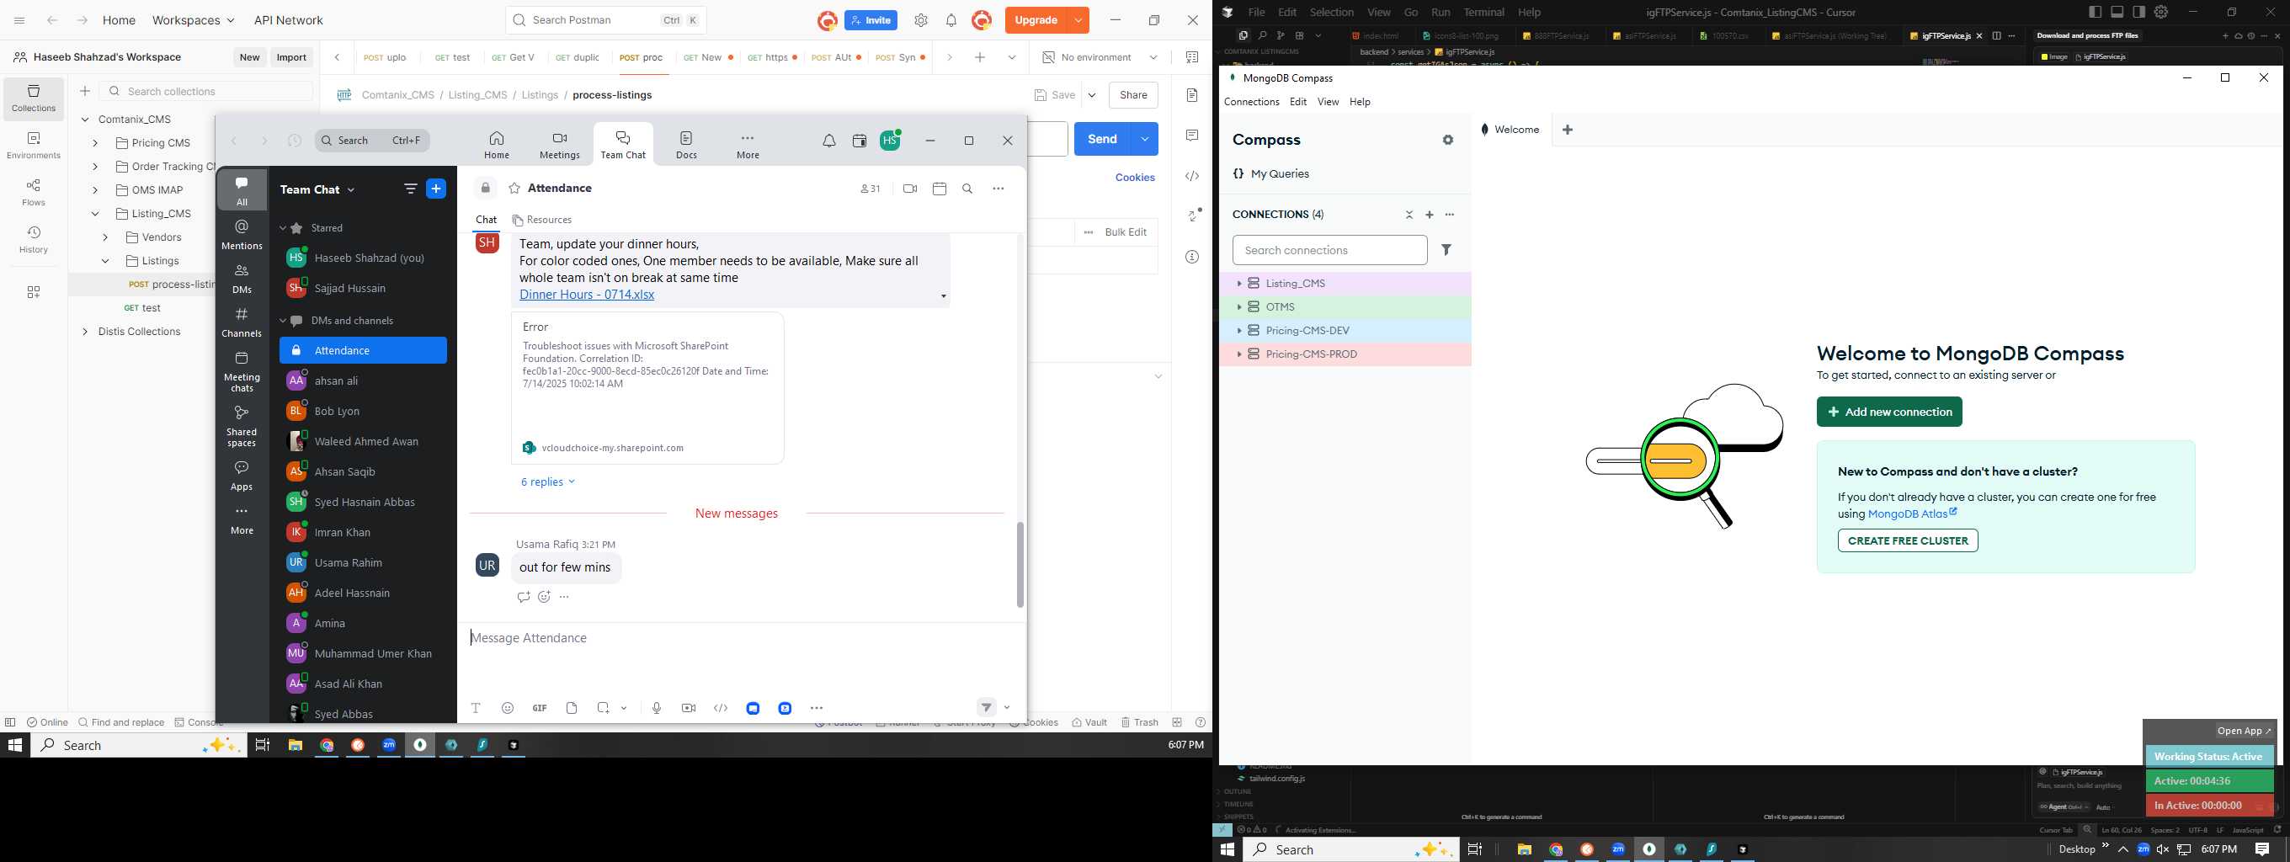
Task: Click the Zoom chat vertical scrollbar
Action: (1020, 565)
